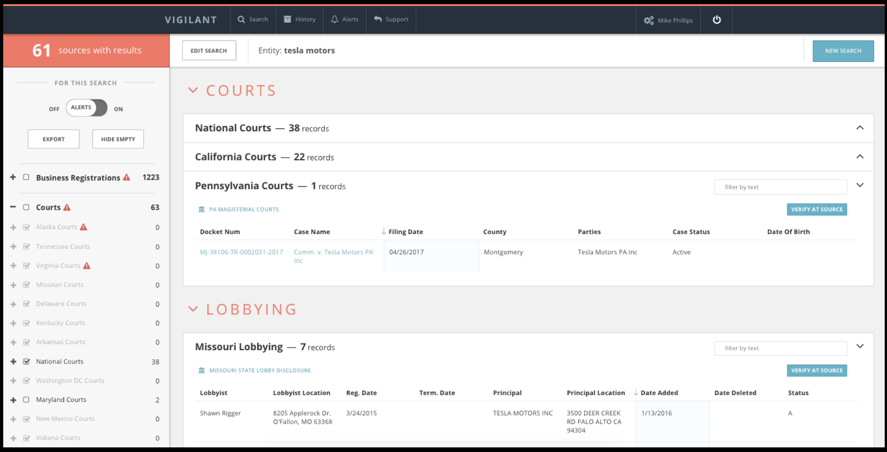Click Pennsylvania Courts filter by text field
The width and height of the screenshot is (887, 452).
[x=781, y=187]
